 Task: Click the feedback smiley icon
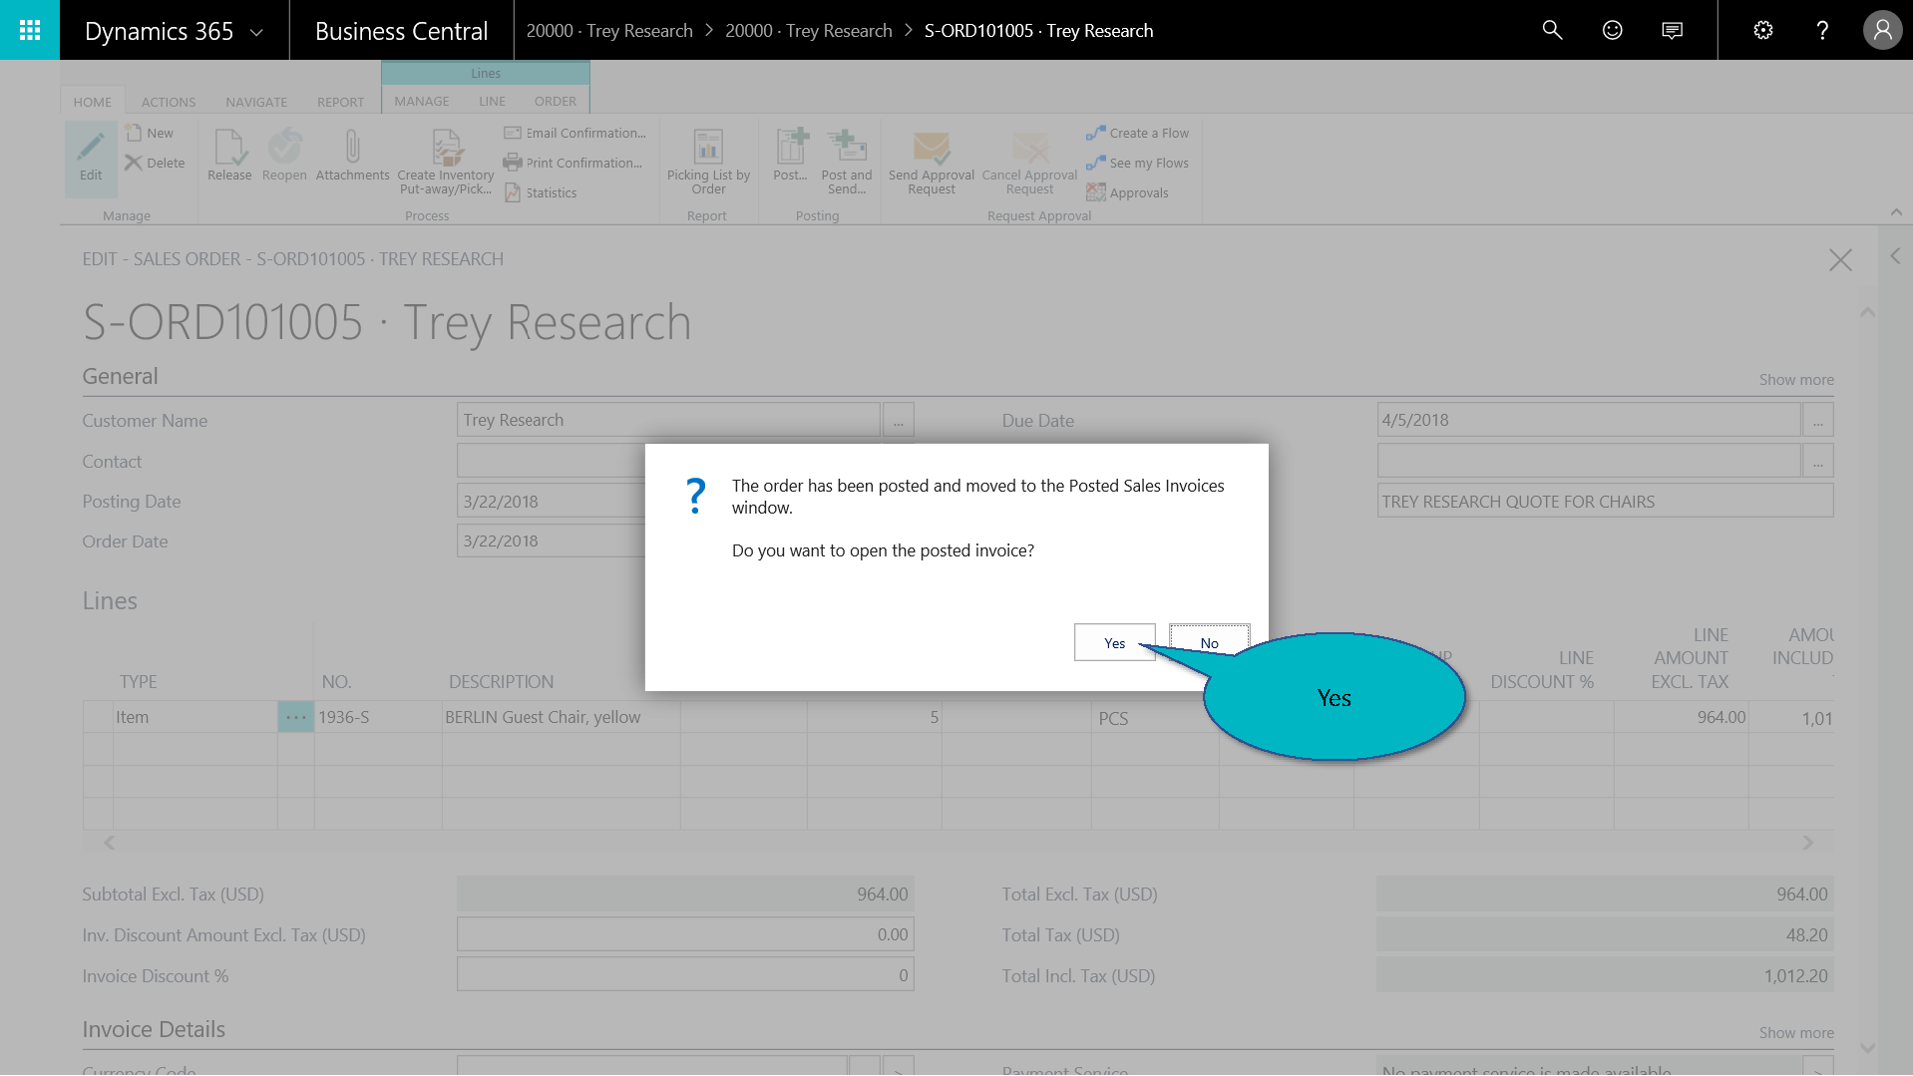click(1612, 30)
